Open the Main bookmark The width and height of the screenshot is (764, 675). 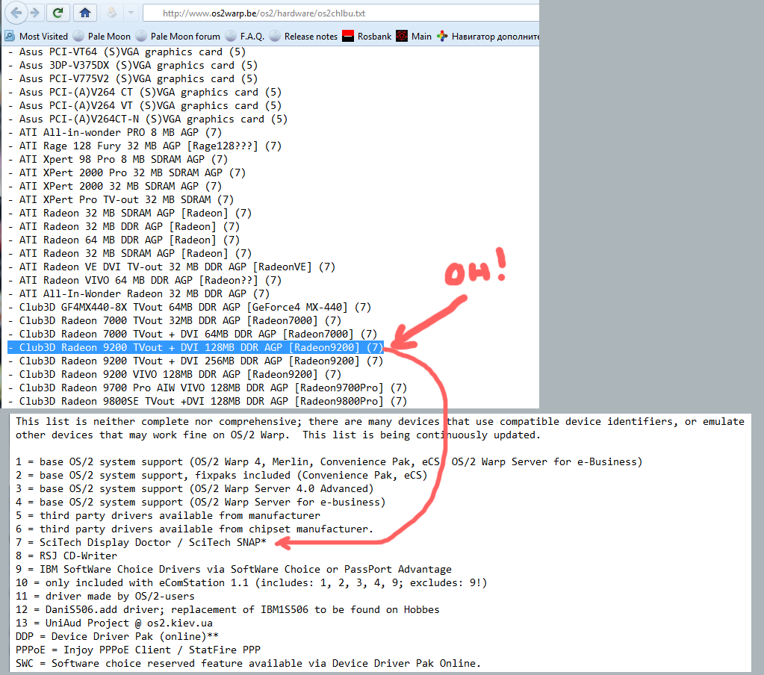pyautogui.click(x=414, y=36)
